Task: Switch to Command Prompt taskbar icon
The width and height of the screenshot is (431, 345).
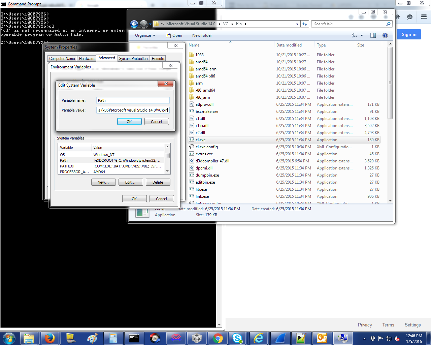Action: 134,338
